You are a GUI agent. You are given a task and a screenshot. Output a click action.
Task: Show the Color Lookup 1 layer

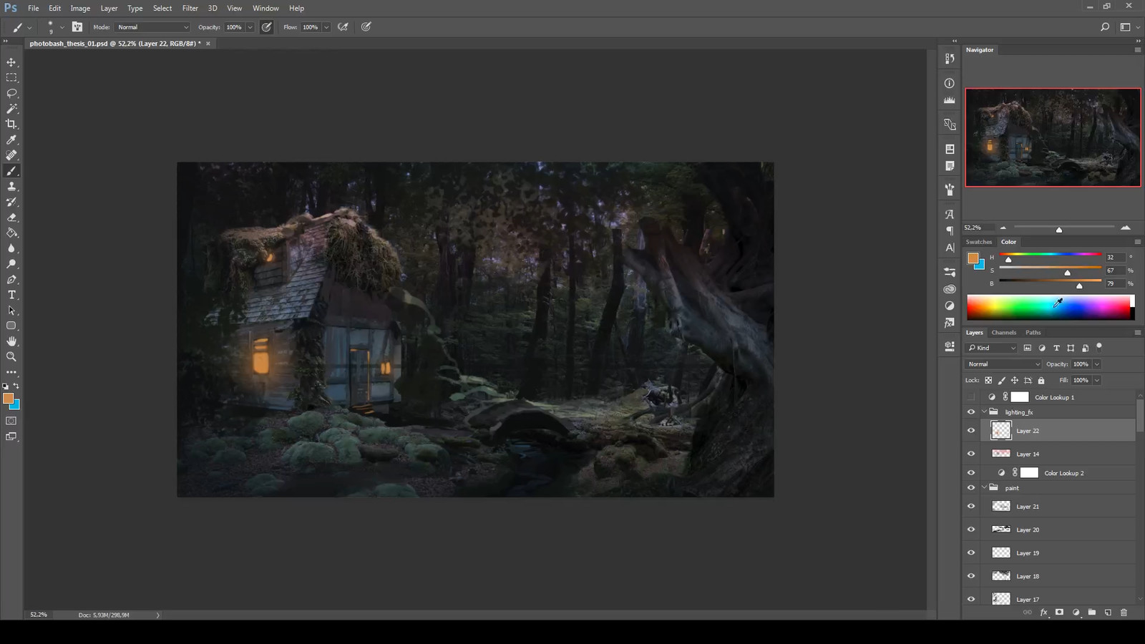(x=971, y=397)
